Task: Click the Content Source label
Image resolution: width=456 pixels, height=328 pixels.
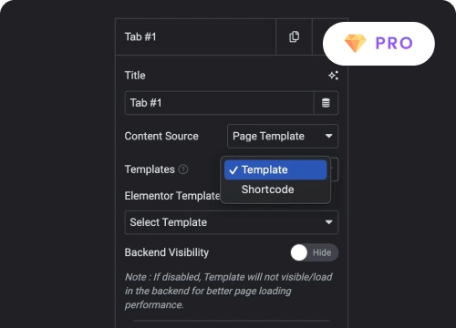Action: pyautogui.click(x=161, y=136)
